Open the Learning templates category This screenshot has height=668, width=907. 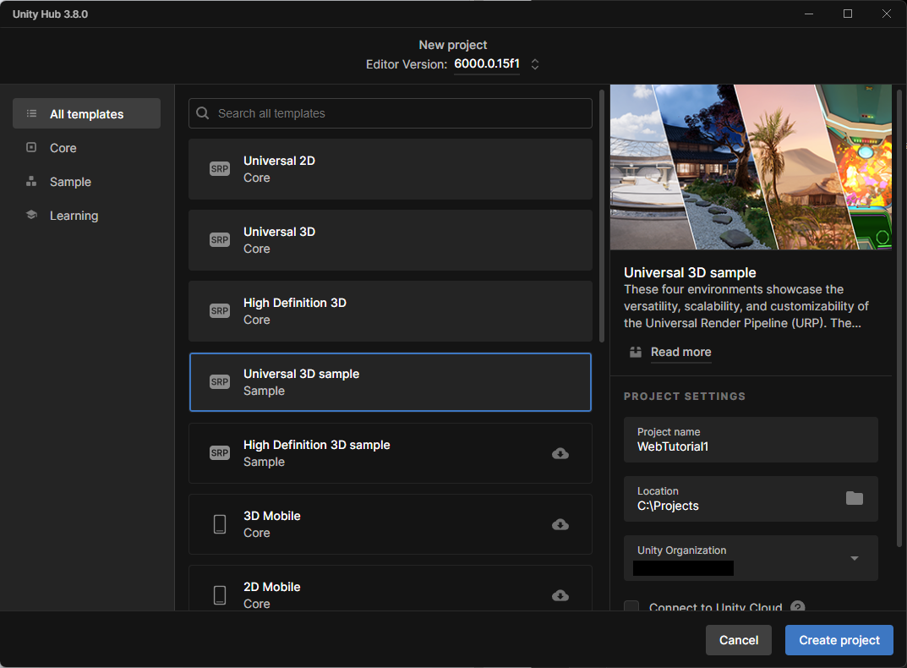click(x=74, y=216)
